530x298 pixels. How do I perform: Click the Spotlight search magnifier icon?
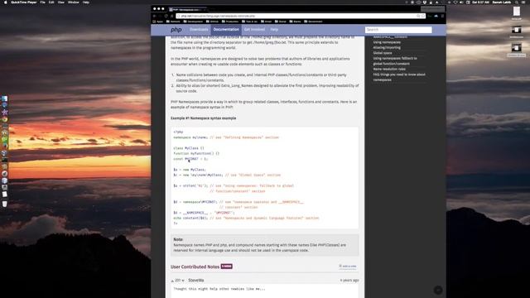[517, 2]
